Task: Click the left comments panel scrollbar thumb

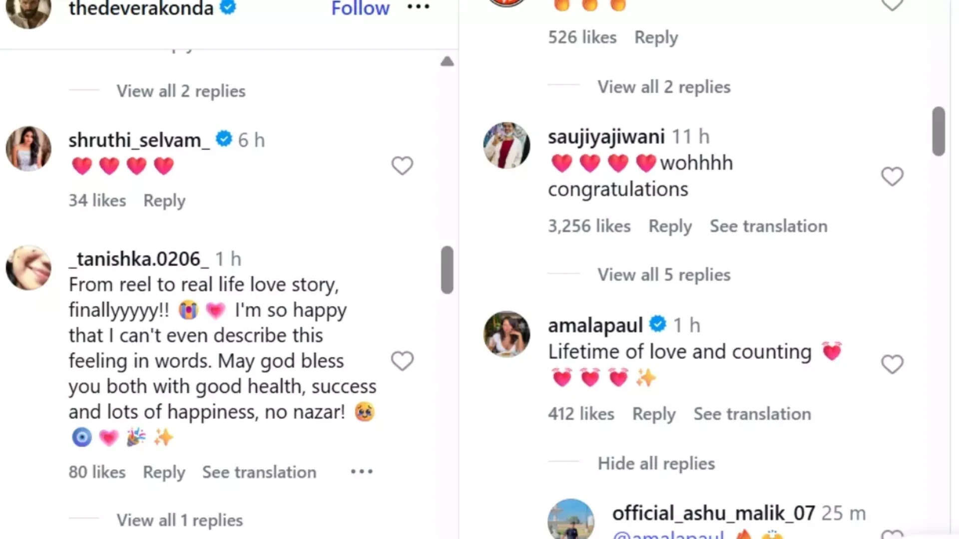Action: (447, 269)
